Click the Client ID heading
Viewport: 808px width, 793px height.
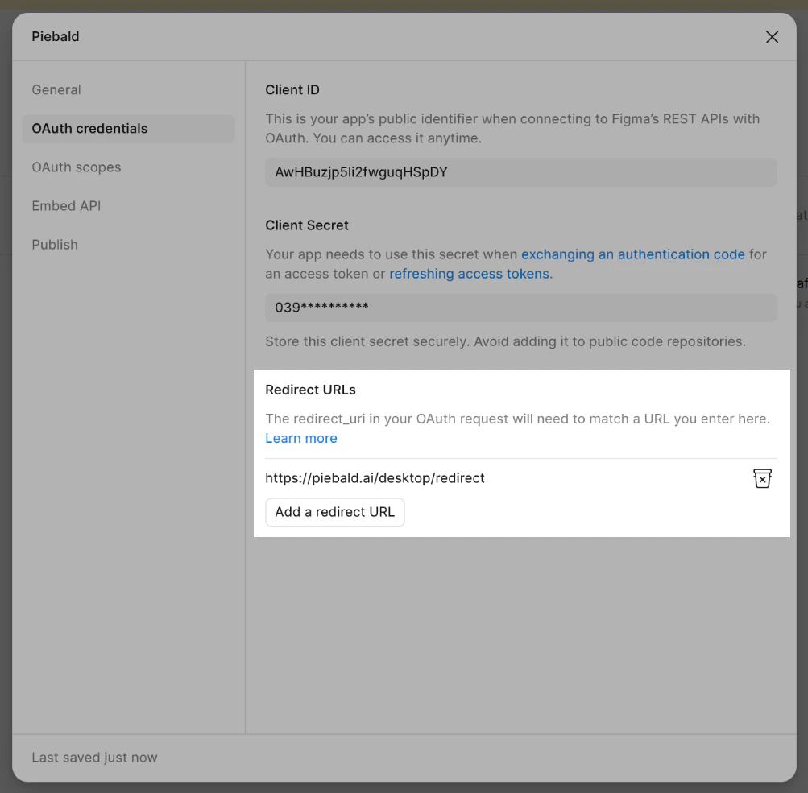click(x=292, y=89)
